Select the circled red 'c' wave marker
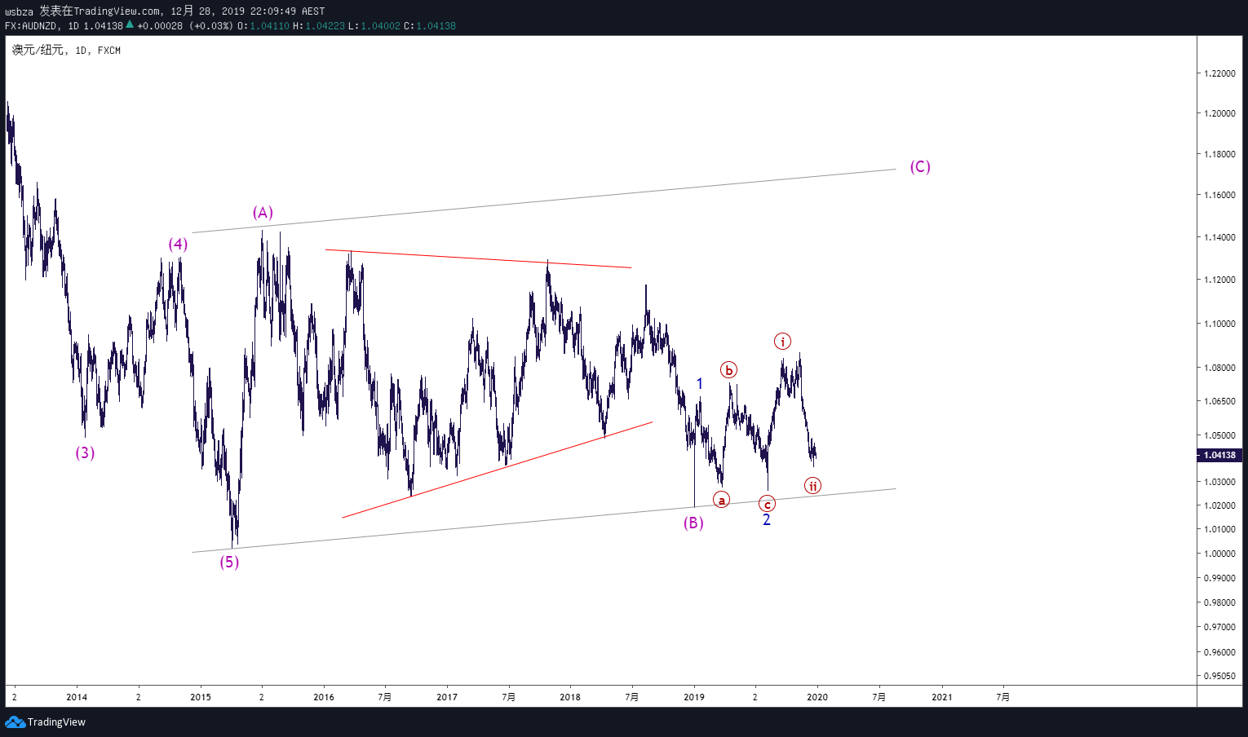Screen dimensions: 1248x737 click(767, 504)
